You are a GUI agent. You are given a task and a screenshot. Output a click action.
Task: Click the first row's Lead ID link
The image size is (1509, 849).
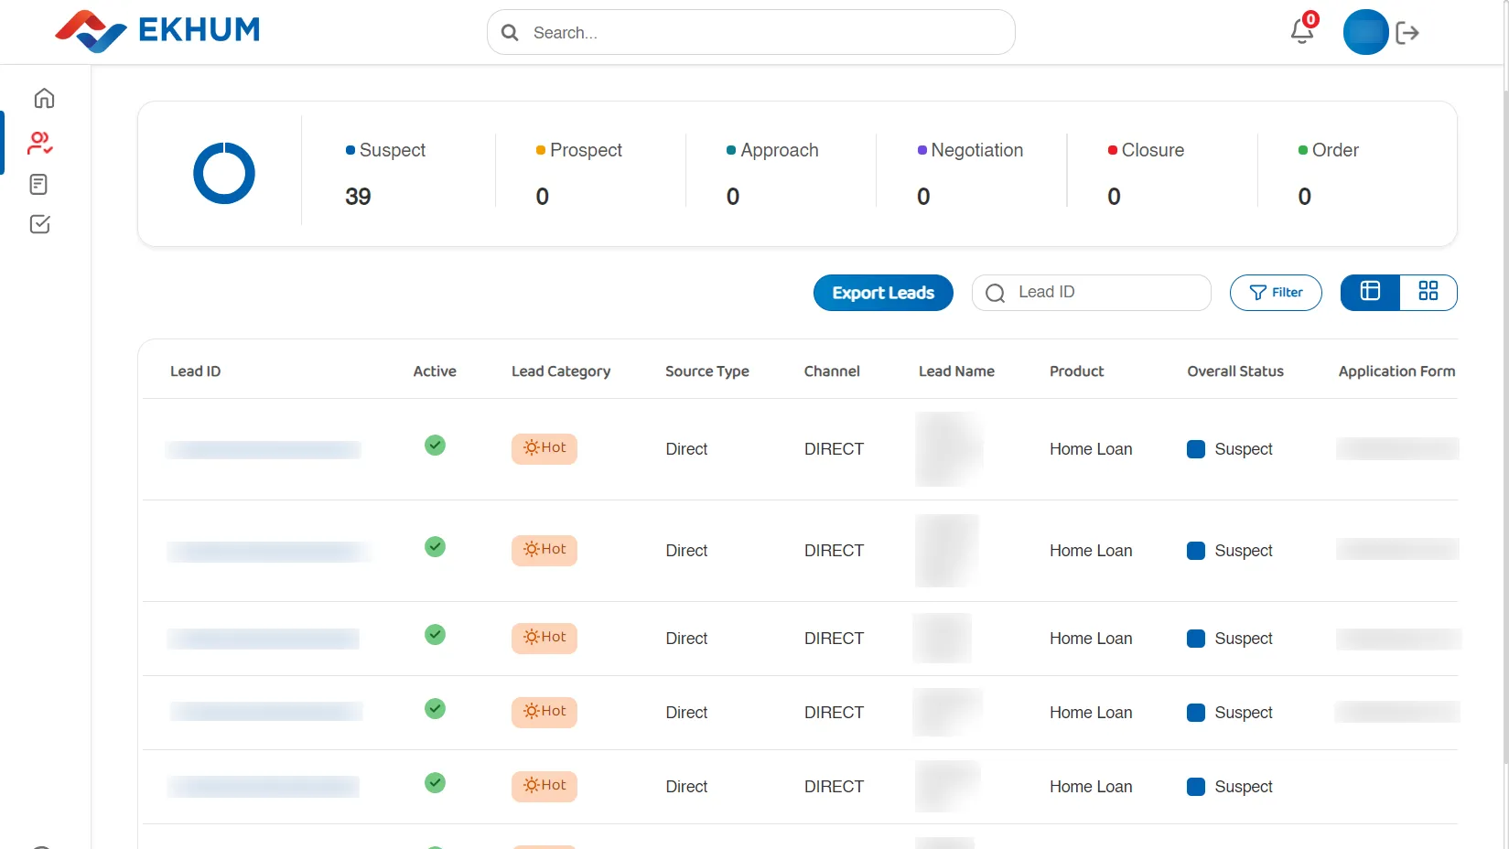pyautogui.click(x=264, y=449)
